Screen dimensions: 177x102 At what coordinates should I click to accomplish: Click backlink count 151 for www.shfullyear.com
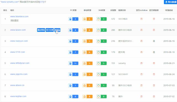[113, 63]
